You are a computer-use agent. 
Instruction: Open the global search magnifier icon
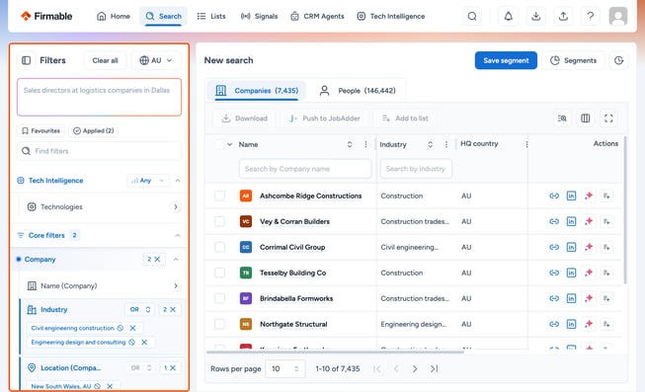tap(472, 17)
